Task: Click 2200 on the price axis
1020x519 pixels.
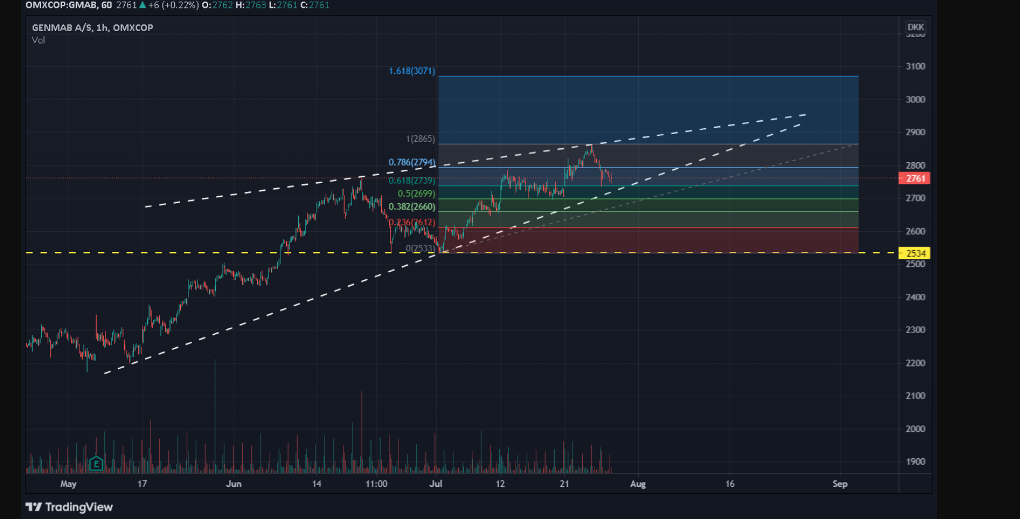Action: pos(916,363)
